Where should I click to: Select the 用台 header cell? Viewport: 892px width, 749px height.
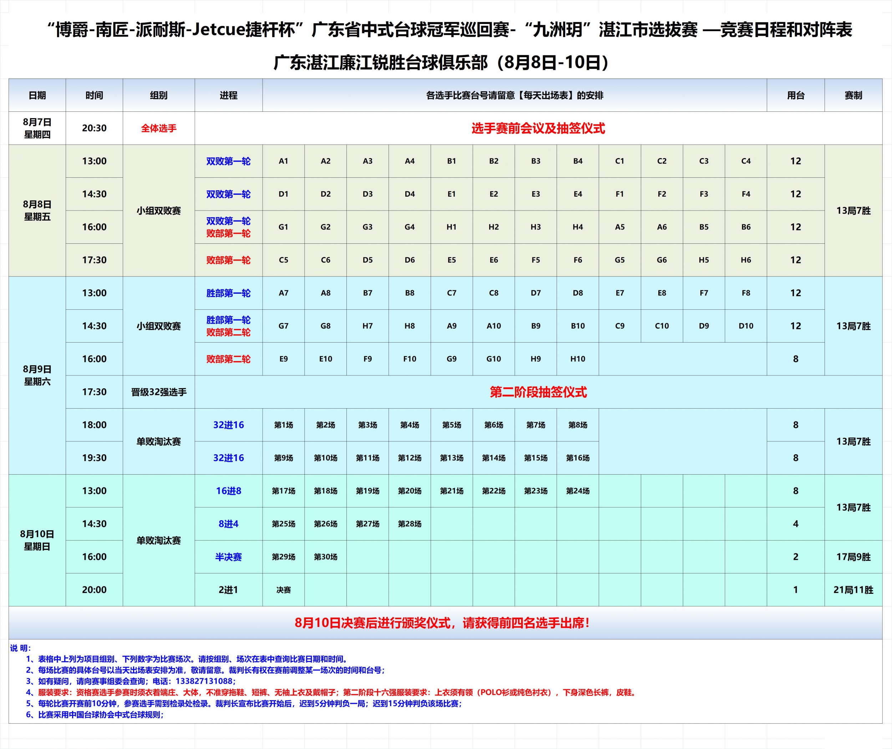(795, 95)
